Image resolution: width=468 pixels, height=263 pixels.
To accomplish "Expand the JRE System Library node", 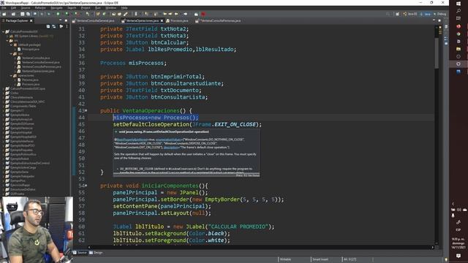I will click(7, 36).
